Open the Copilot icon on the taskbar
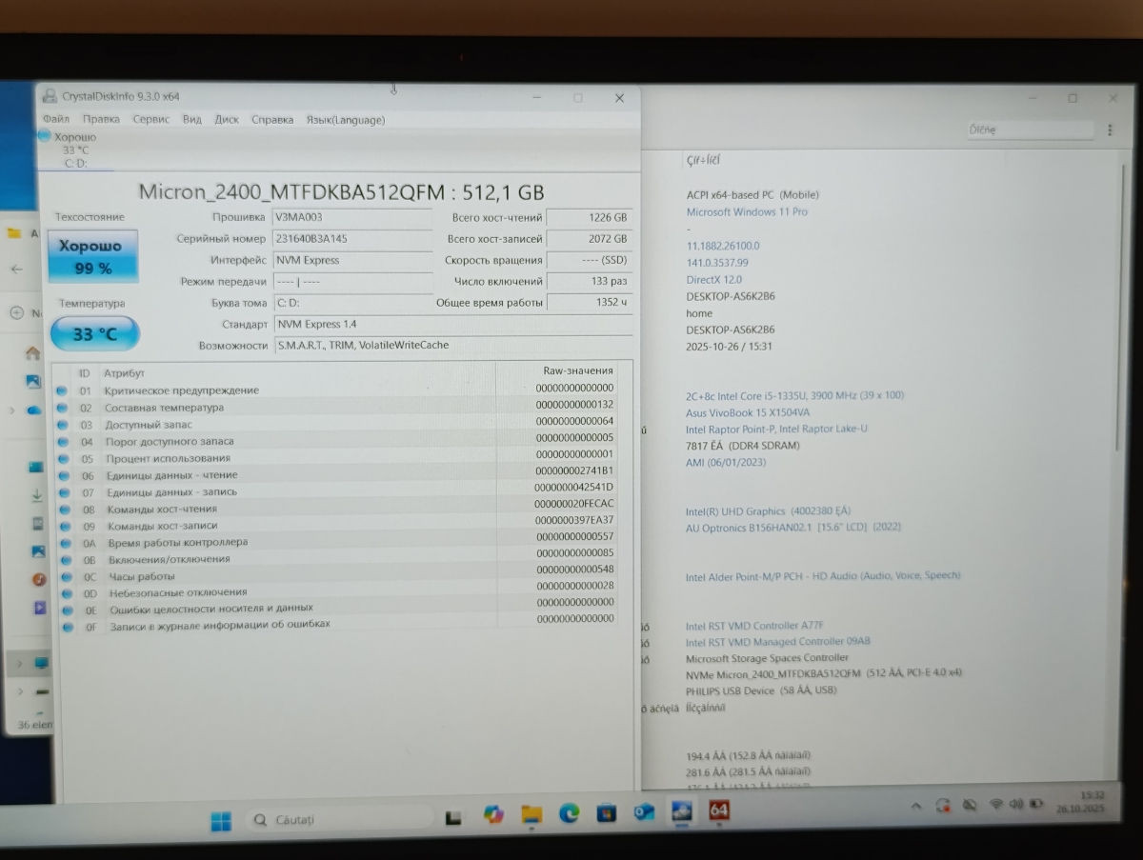 click(492, 814)
